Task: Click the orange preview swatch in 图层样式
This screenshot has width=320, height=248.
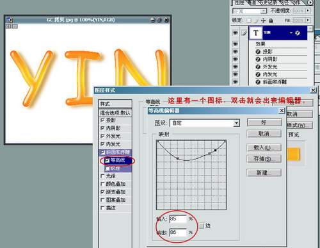Action: pyautogui.click(x=294, y=154)
